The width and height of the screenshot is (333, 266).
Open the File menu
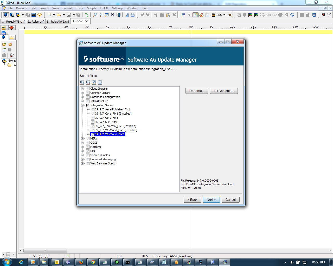[x=10, y=8]
